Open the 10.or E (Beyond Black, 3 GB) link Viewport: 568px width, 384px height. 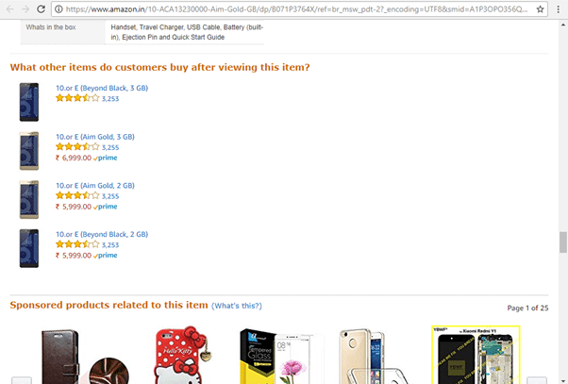click(x=101, y=88)
